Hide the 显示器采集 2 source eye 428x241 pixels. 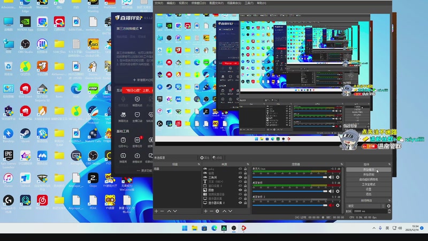[x=240, y=203]
